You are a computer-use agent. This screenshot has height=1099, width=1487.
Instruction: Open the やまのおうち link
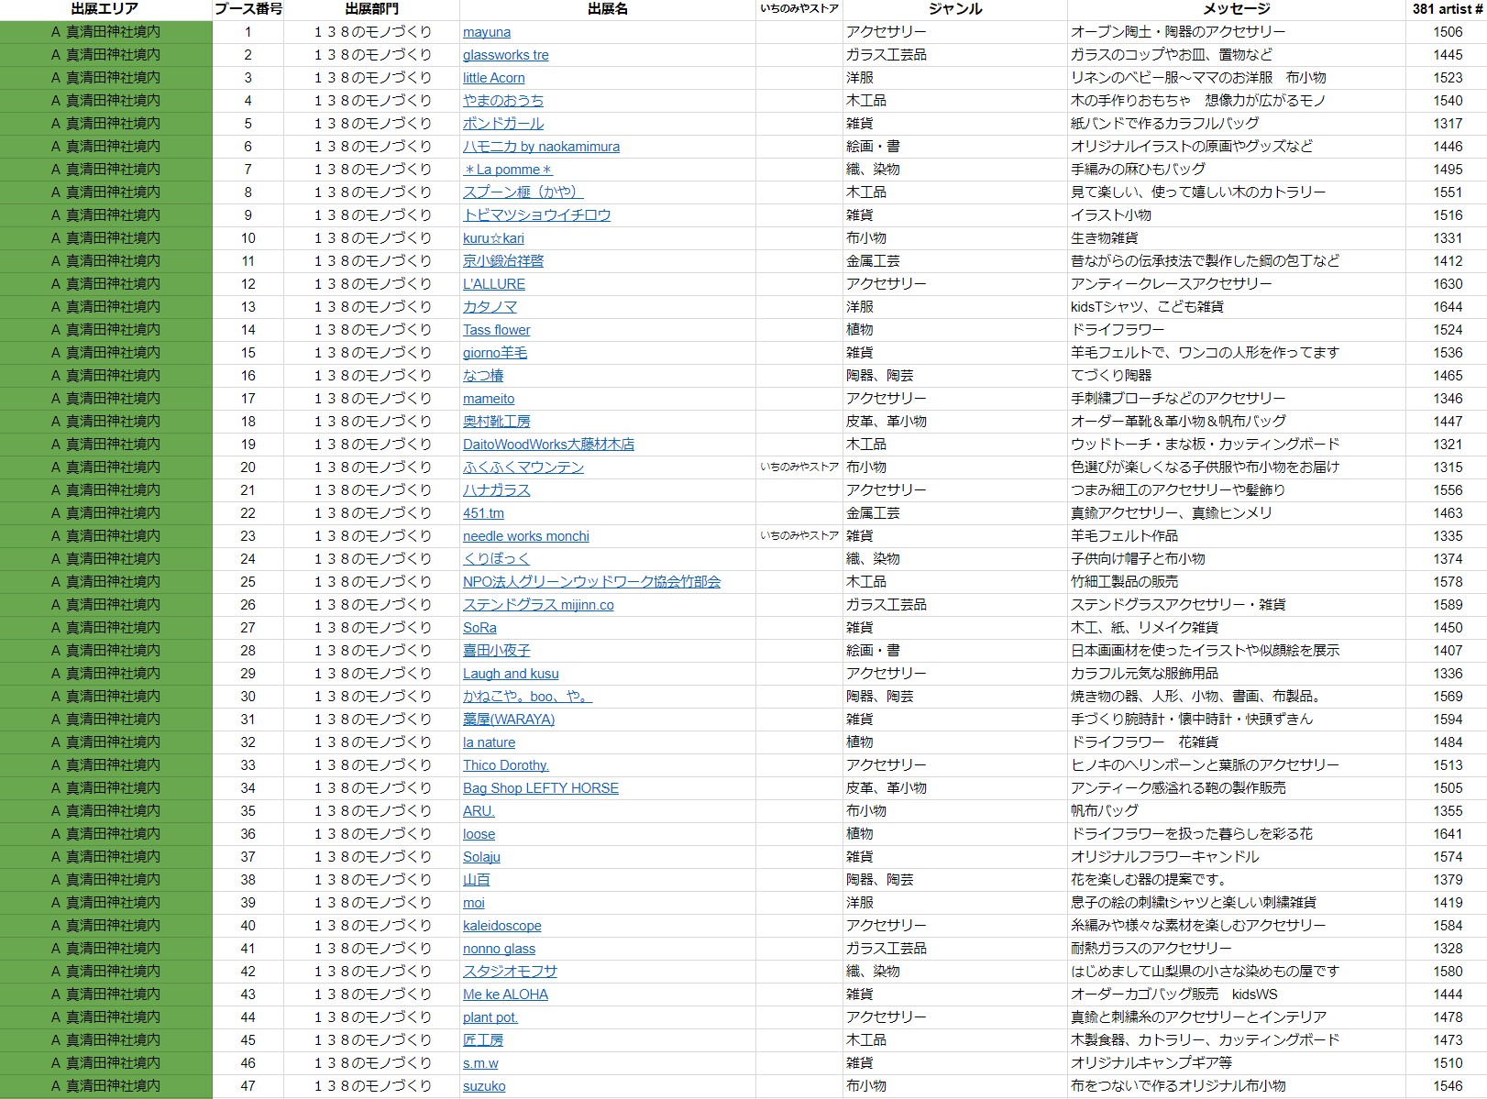tap(503, 101)
